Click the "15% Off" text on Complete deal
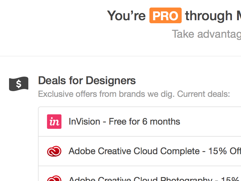This screenshot has height=181, width=241. click(224, 151)
